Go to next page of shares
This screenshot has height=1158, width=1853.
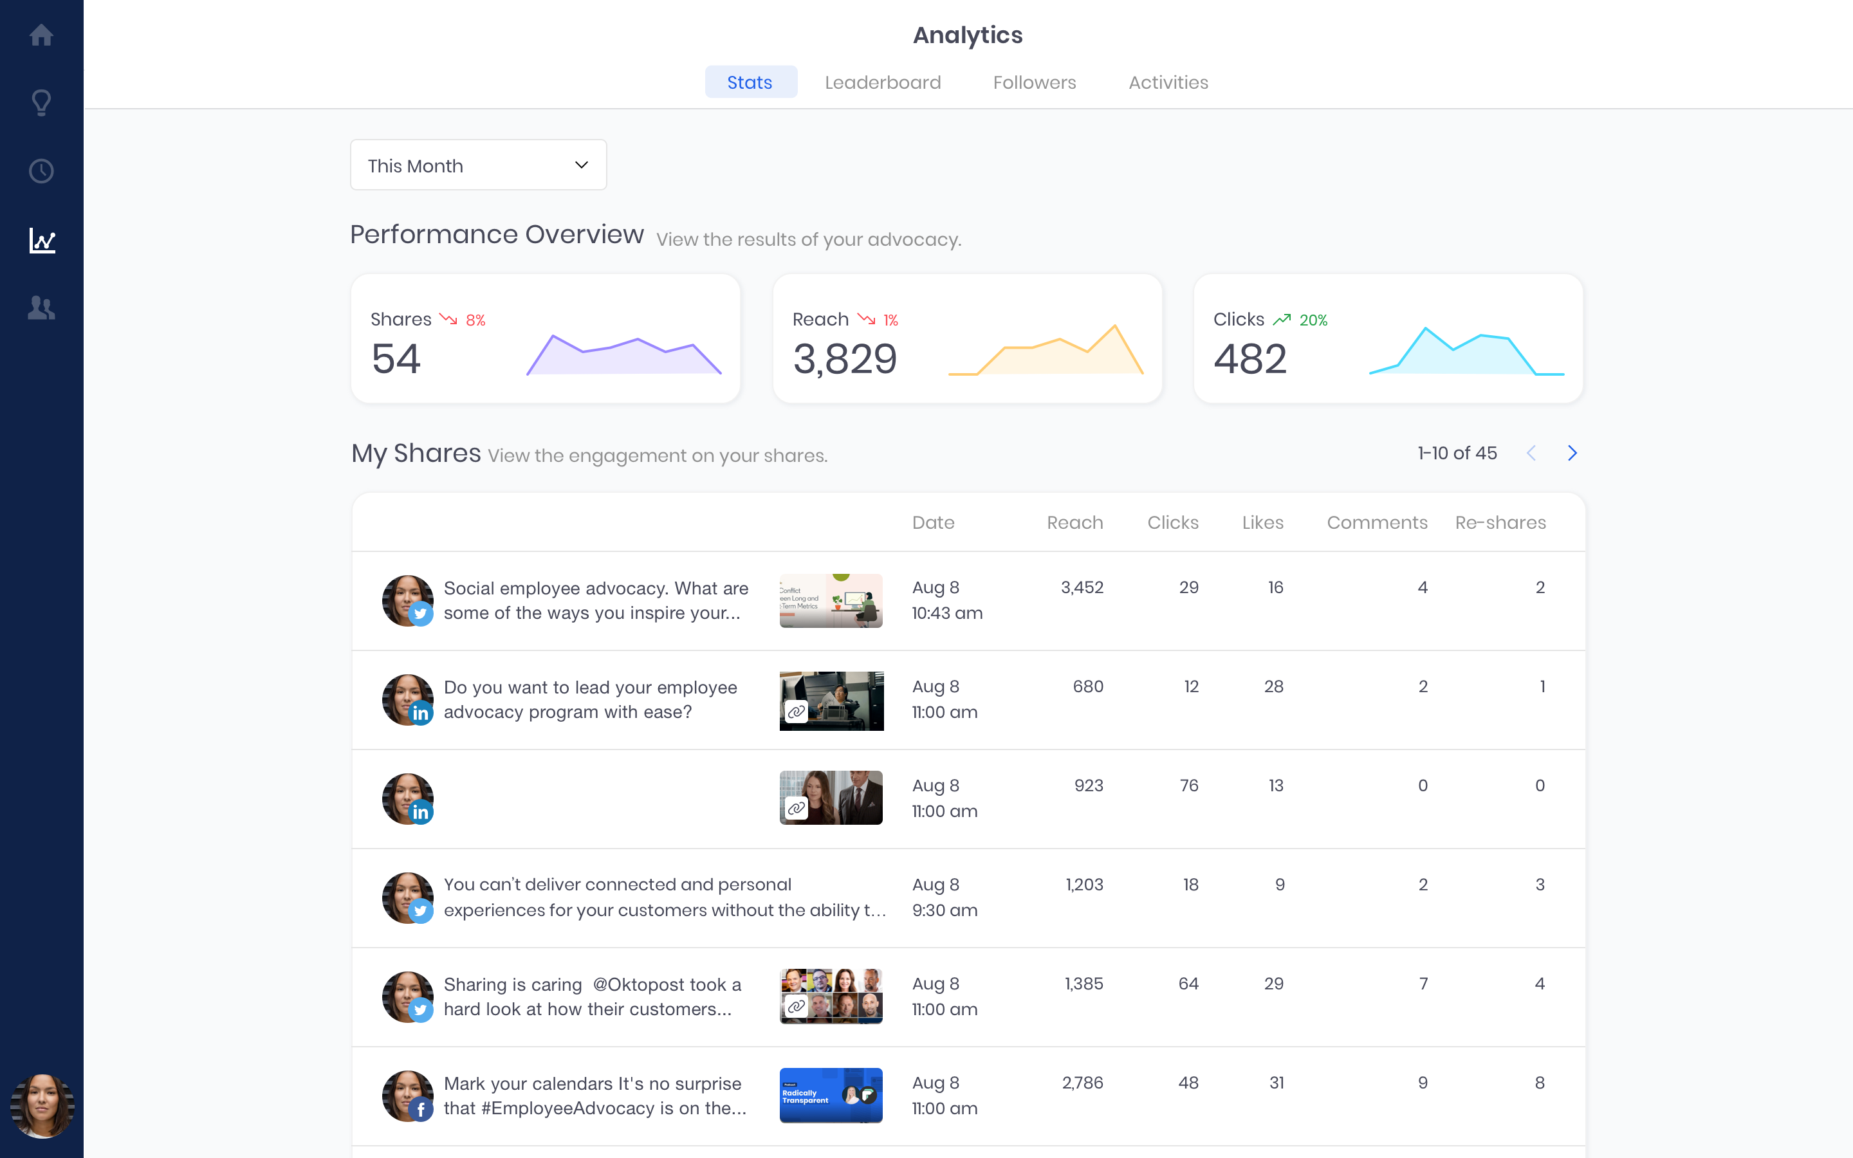tap(1572, 454)
